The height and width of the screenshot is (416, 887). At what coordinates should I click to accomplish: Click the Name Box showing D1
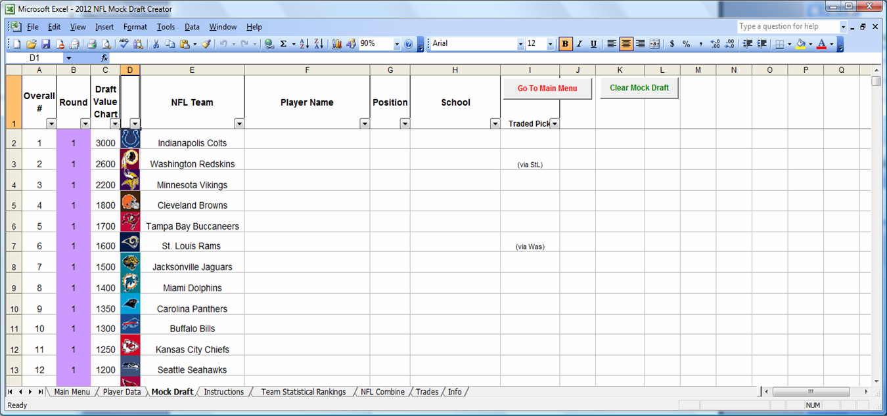(35, 58)
